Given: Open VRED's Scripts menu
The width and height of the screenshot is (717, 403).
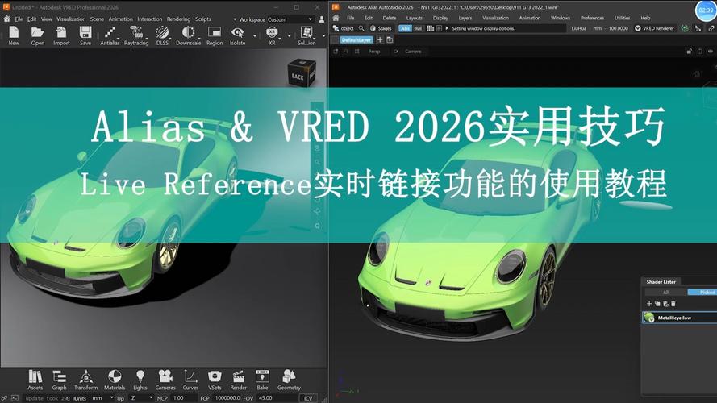Looking at the screenshot, I should coord(203,19).
